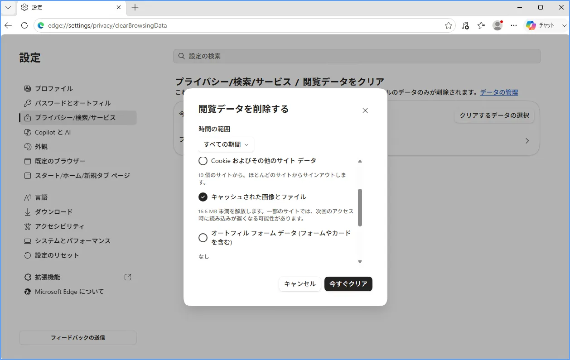Image resolution: width=570 pixels, height=360 pixels.
Task: Open Copilot と AI section
Action: (x=77, y=132)
